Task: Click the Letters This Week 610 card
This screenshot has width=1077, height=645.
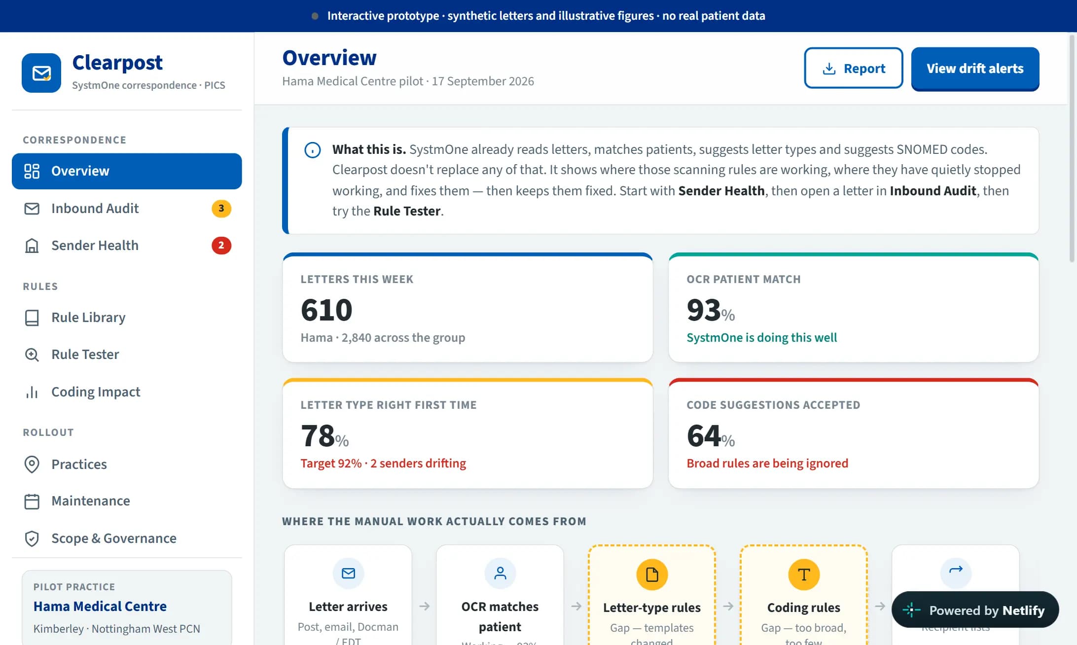Action: coord(467,308)
